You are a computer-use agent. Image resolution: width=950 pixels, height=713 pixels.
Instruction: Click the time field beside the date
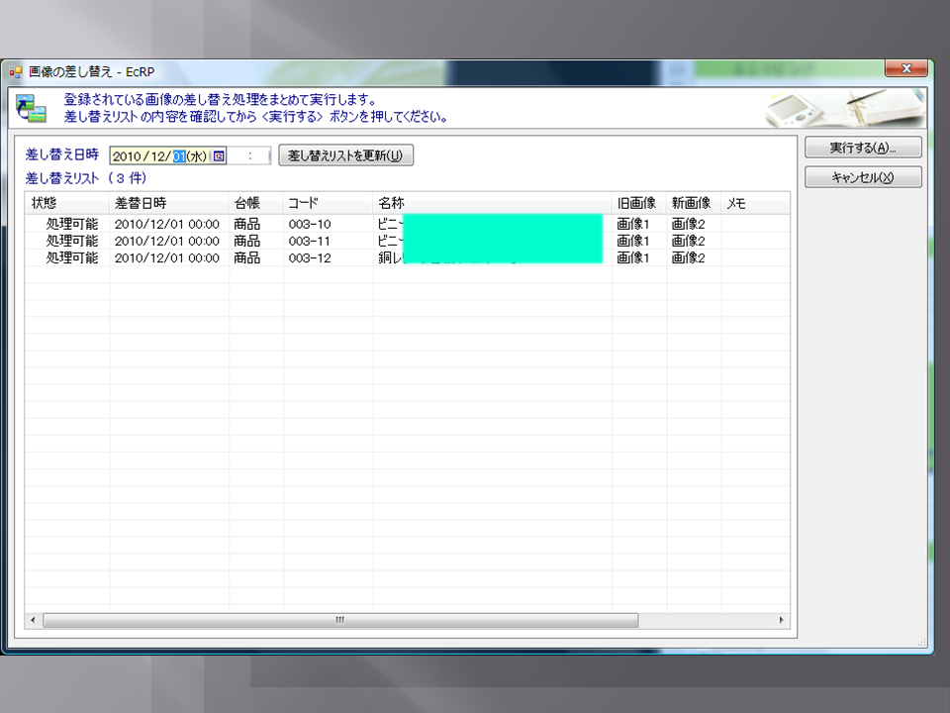(251, 155)
